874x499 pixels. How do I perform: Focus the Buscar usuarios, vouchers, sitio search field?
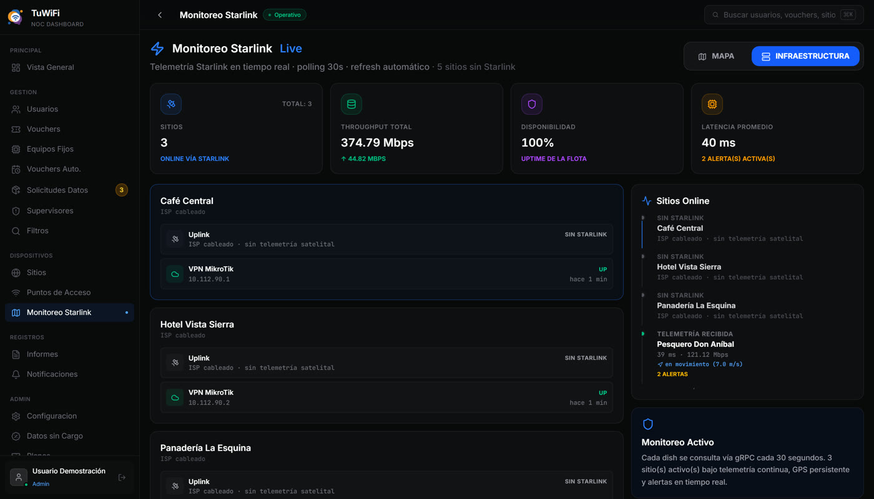coord(784,15)
